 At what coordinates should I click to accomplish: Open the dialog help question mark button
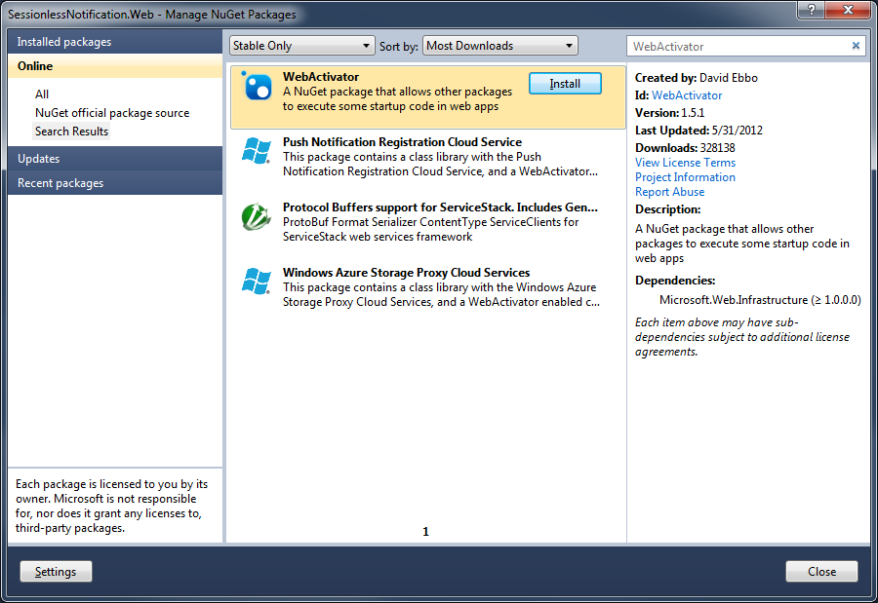[x=812, y=9]
